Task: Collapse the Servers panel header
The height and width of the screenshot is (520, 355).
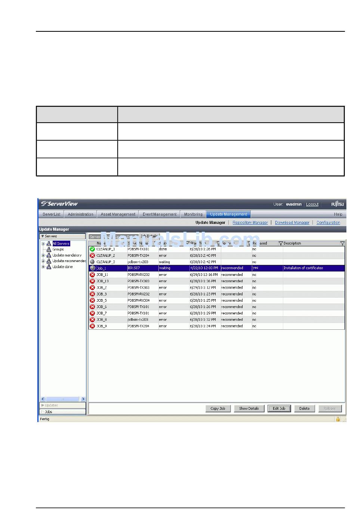Action: (63, 236)
